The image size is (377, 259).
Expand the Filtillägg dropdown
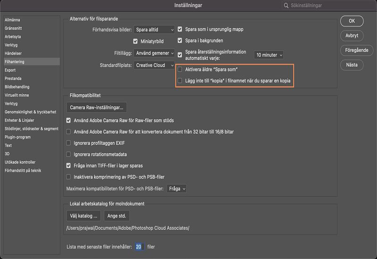154,53
